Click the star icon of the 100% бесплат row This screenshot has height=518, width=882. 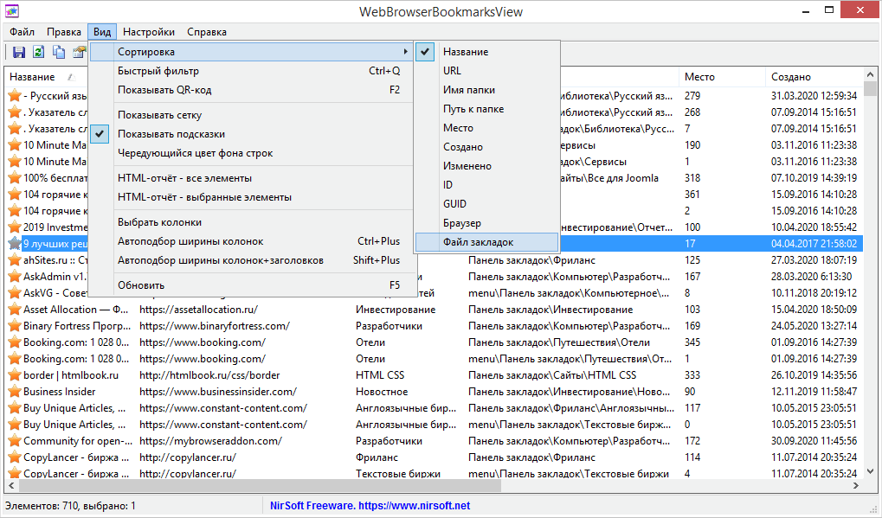pos(15,178)
